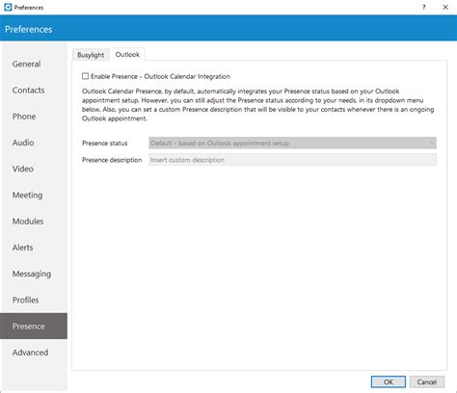Enable Presence - Outlook Calendar Integration checkbox
Viewport: 457px width, 393px height.
tap(85, 76)
